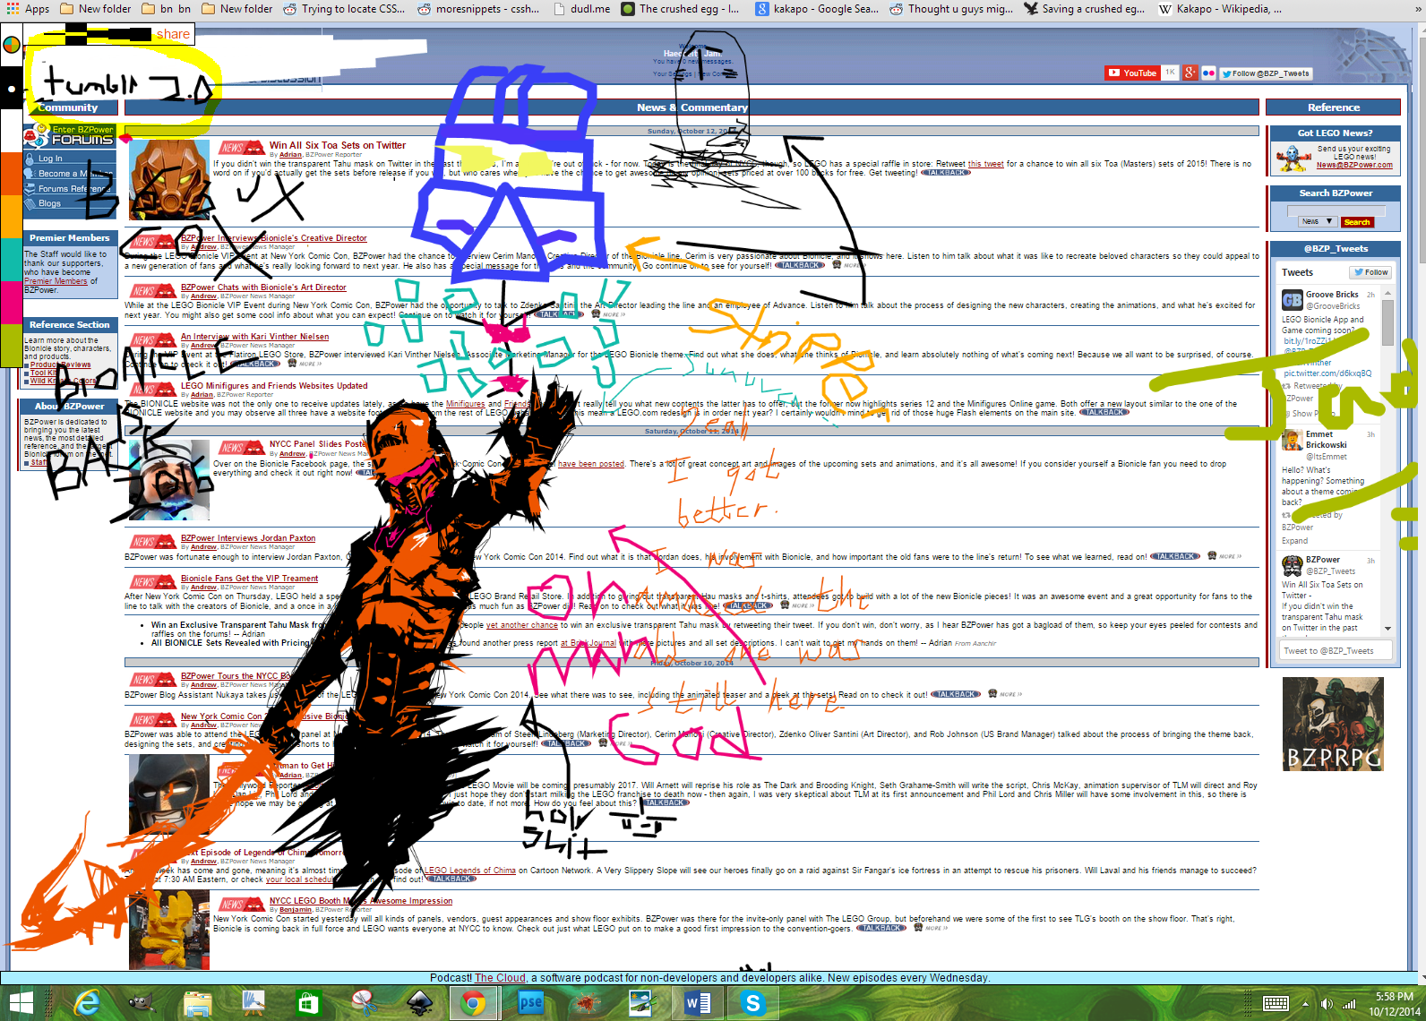
Task: Pick the pink color swatch
Action: (11, 302)
